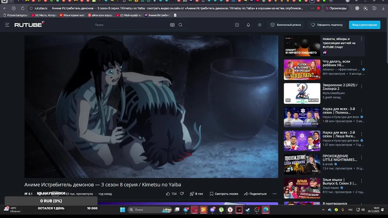
Task: Open Discord from taskbar
Action: [212, 210]
